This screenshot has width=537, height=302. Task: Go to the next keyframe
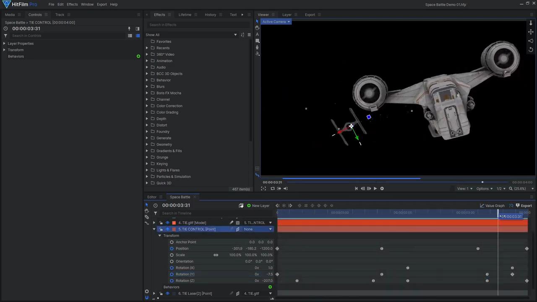click(290, 206)
